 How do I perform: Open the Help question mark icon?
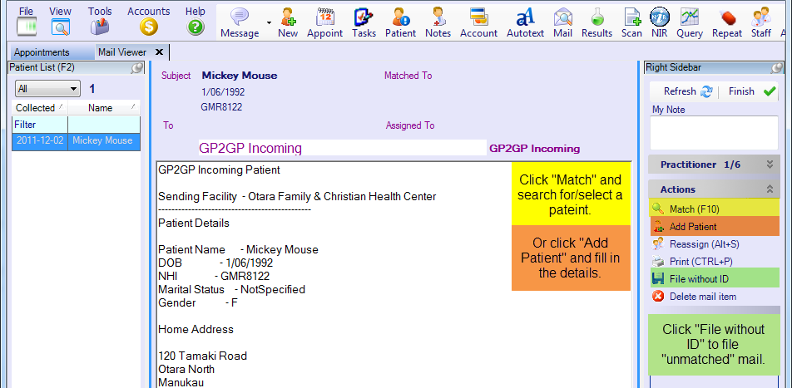[x=195, y=27]
